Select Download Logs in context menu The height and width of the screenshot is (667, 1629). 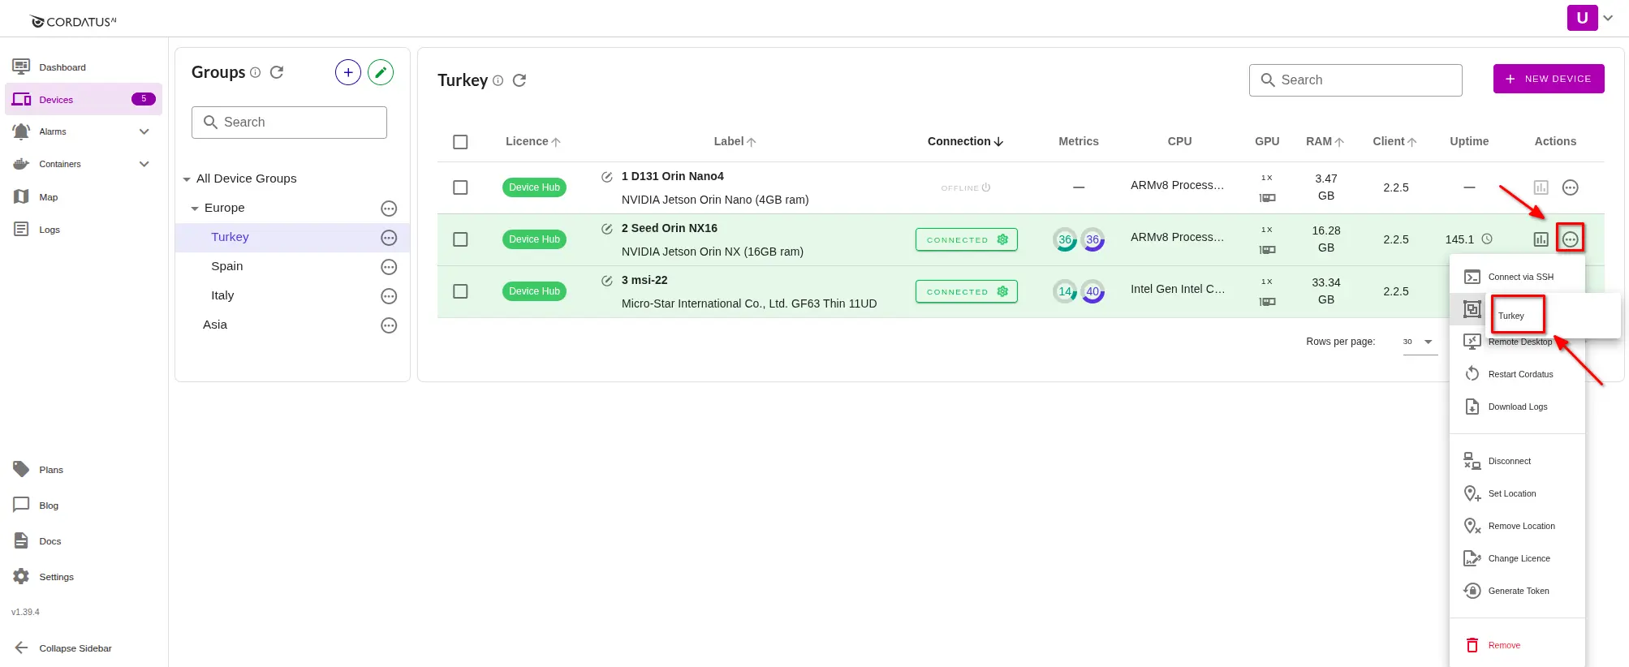[x=1517, y=407]
